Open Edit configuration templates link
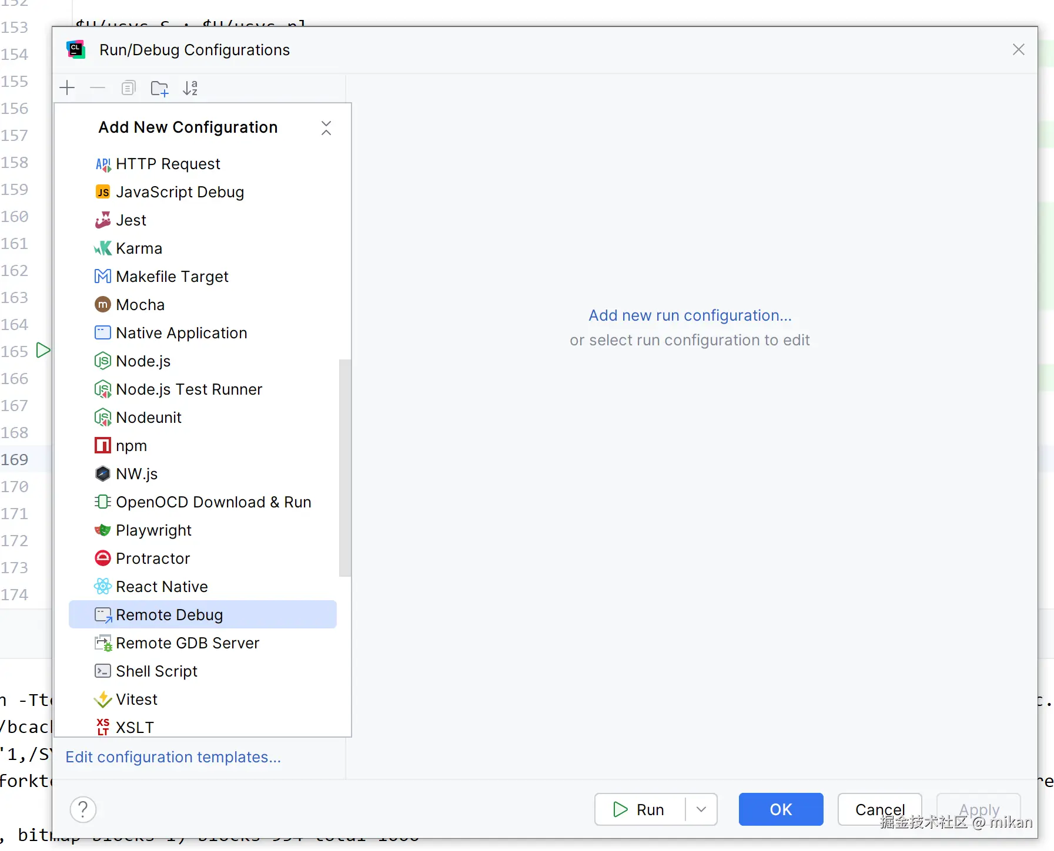The image size is (1054, 851). pos(173,757)
